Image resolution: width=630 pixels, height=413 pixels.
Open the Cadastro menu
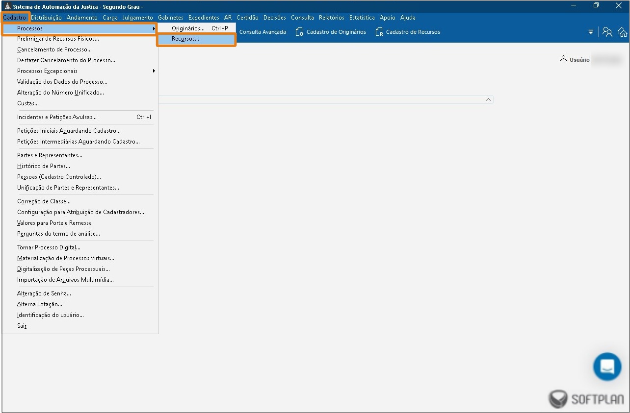(x=14, y=18)
